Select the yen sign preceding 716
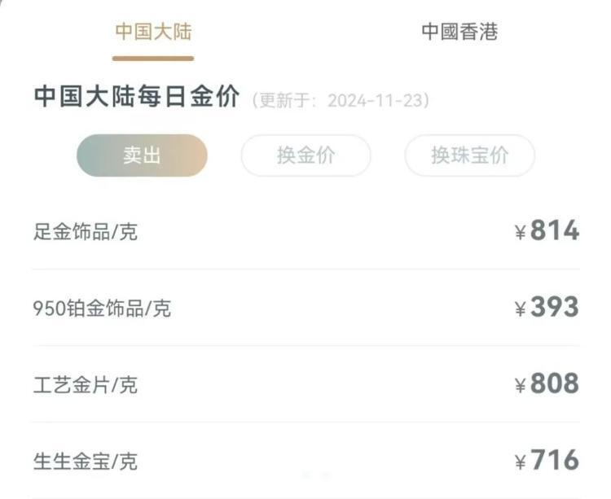 (521, 463)
